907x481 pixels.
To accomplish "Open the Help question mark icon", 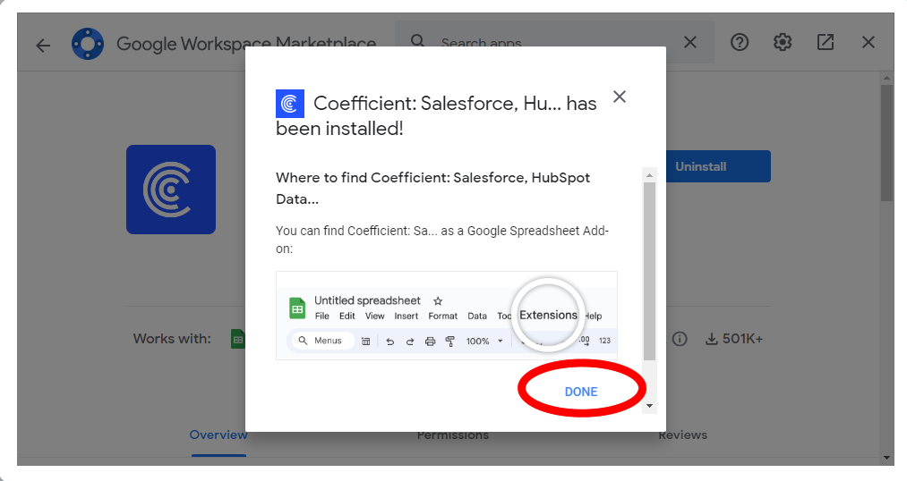I will (x=740, y=42).
